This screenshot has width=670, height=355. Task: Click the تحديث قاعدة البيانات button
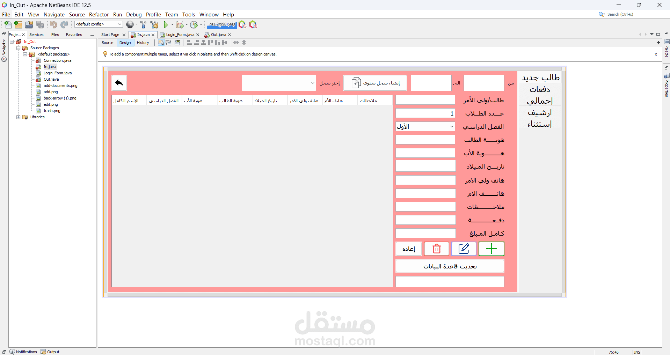point(450,266)
